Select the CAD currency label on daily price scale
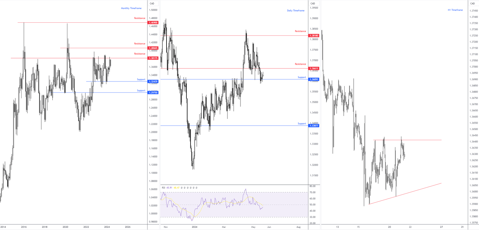479x230 pixels. [x=313, y=3]
